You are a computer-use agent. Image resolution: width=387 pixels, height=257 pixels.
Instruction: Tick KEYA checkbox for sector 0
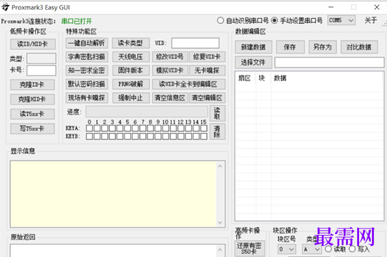[x=89, y=128]
